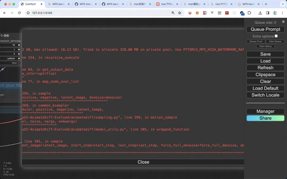287x179 pixels.
Task: Open the browser zoom magnifier icon
Action: pos(173,13)
